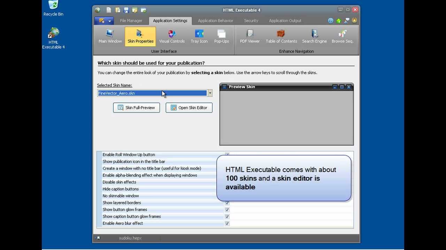Open the PDF Viewer settings
Viewport: 446px width, 250px height.
coord(250,36)
